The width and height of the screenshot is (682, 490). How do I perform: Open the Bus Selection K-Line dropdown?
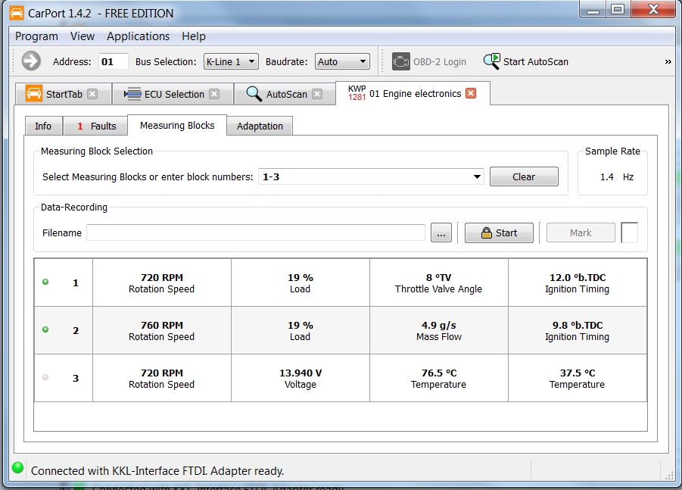pos(231,61)
